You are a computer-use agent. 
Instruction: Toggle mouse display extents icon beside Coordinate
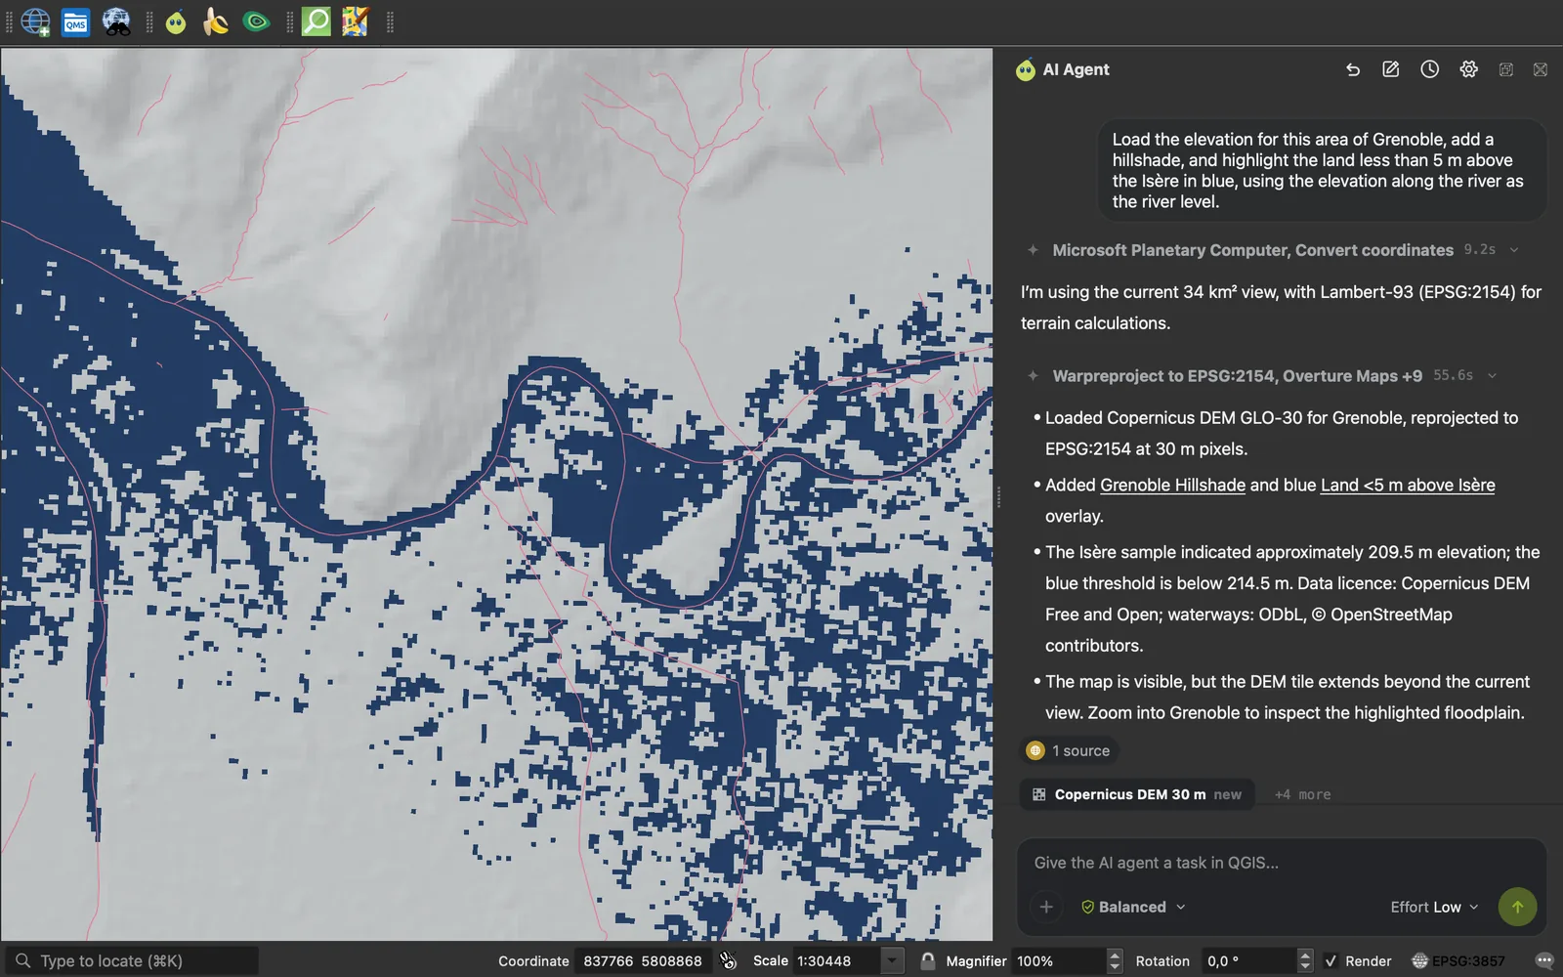click(728, 960)
